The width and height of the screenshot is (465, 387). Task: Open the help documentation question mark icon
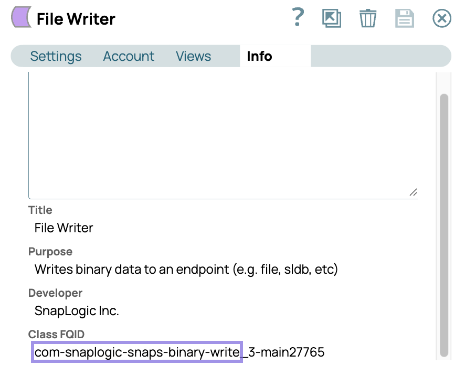click(x=298, y=18)
